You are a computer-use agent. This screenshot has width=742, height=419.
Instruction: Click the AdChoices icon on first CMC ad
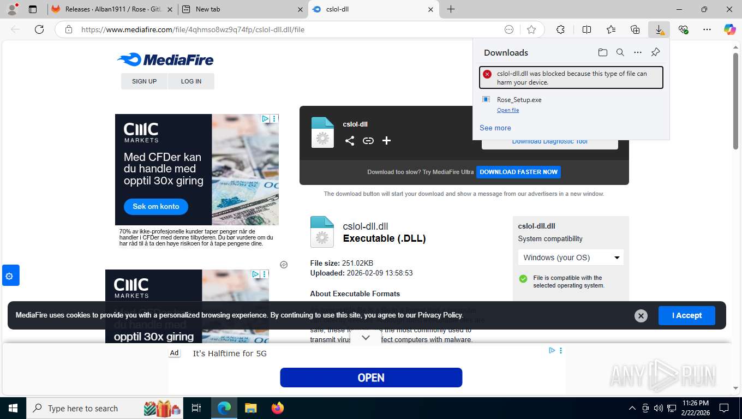pyautogui.click(x=265, y=118)
